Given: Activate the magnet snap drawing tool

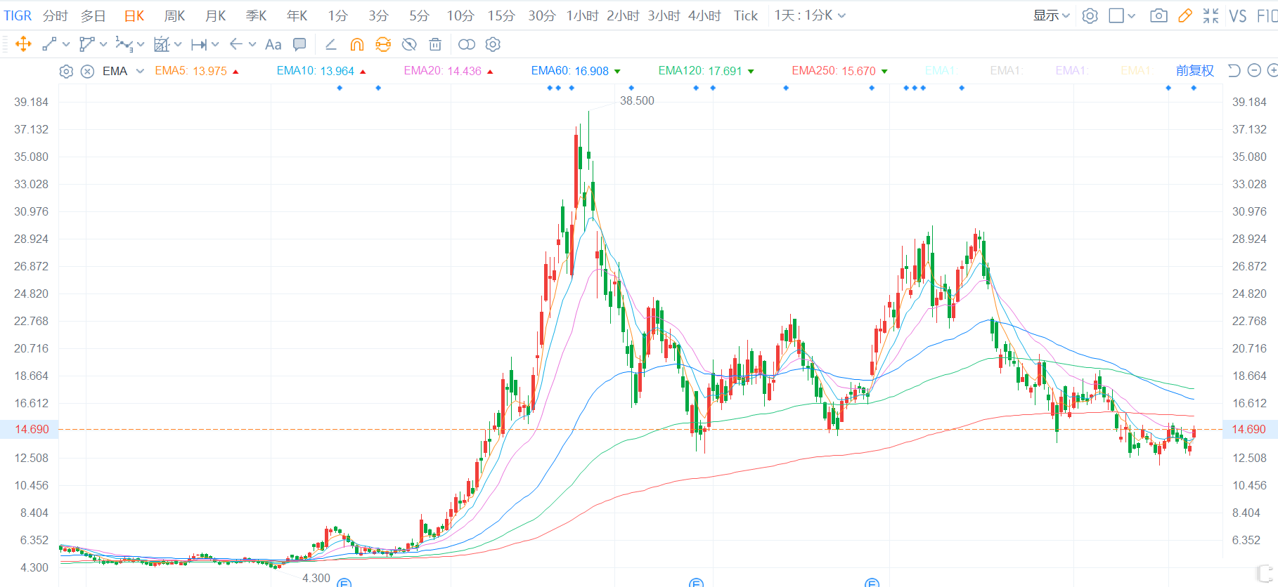Looking at the screenshot, I should [x=357, y=44].
